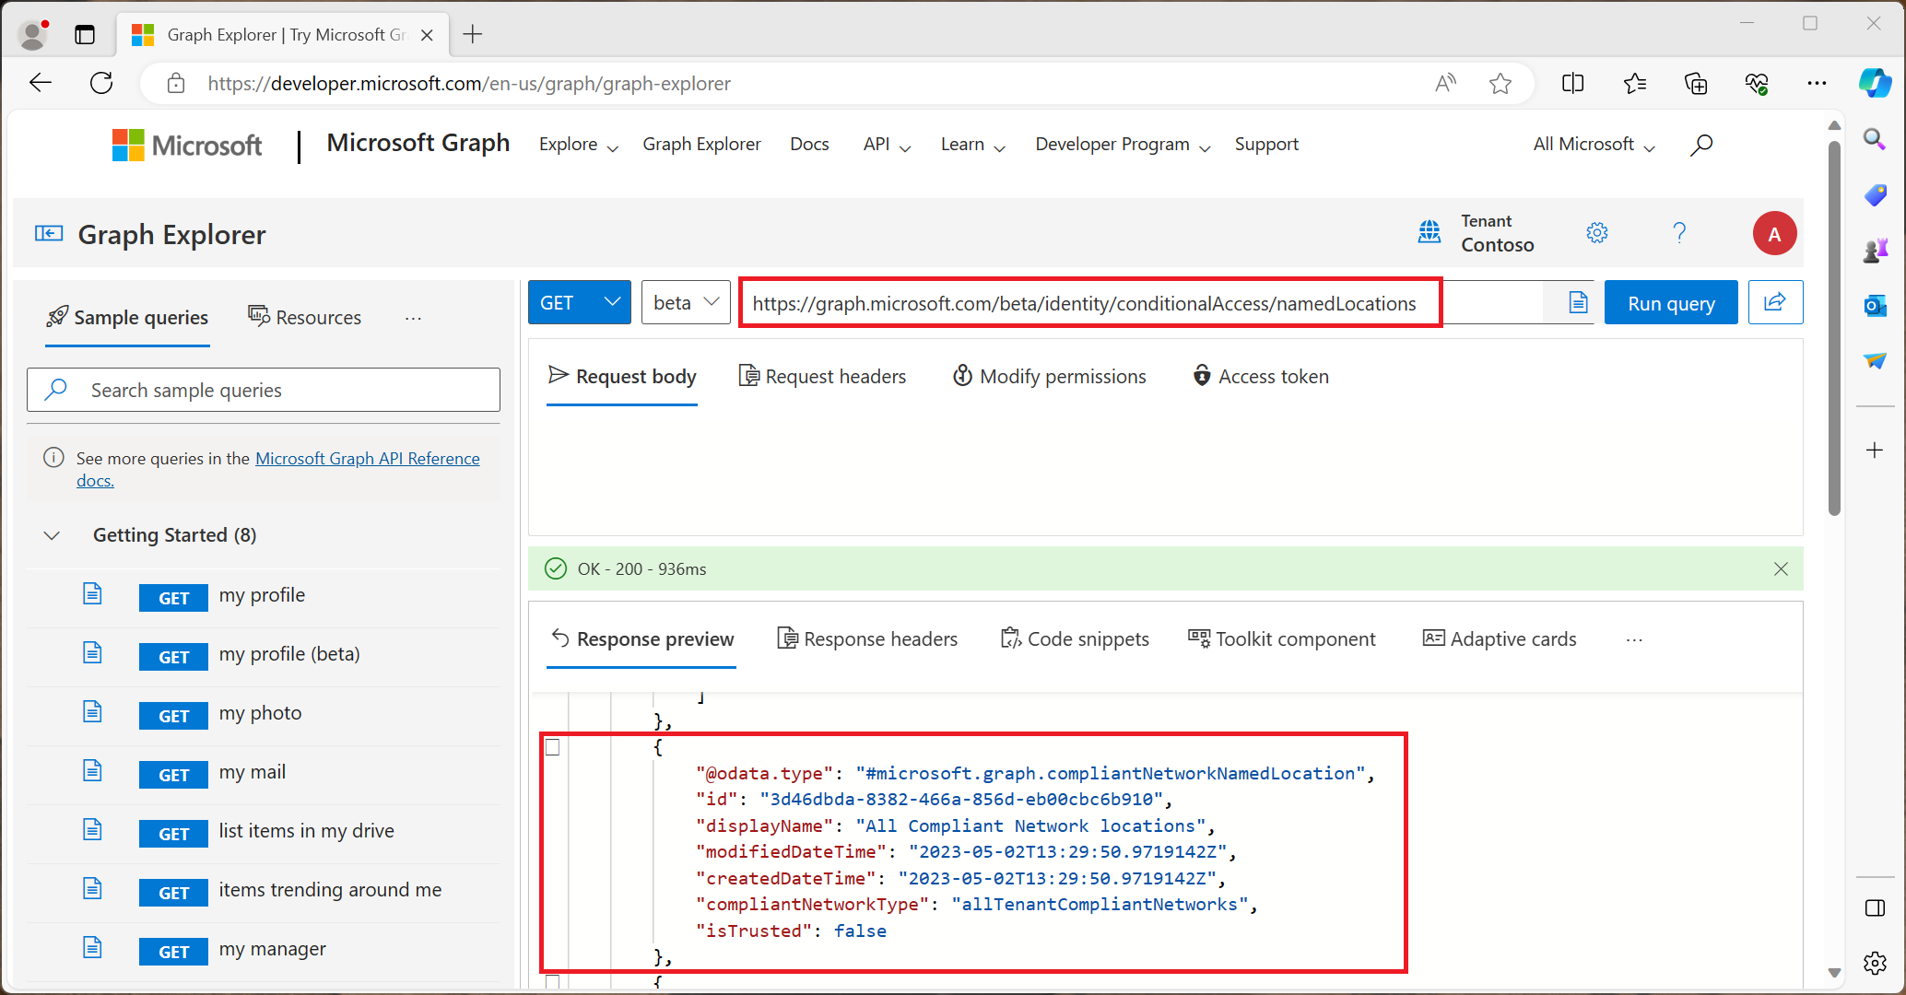The height and width of the screenshot is (995, 1906).
Task: Click the share/export query icon
Action: pyautogui.click(x=1777, y=303)
